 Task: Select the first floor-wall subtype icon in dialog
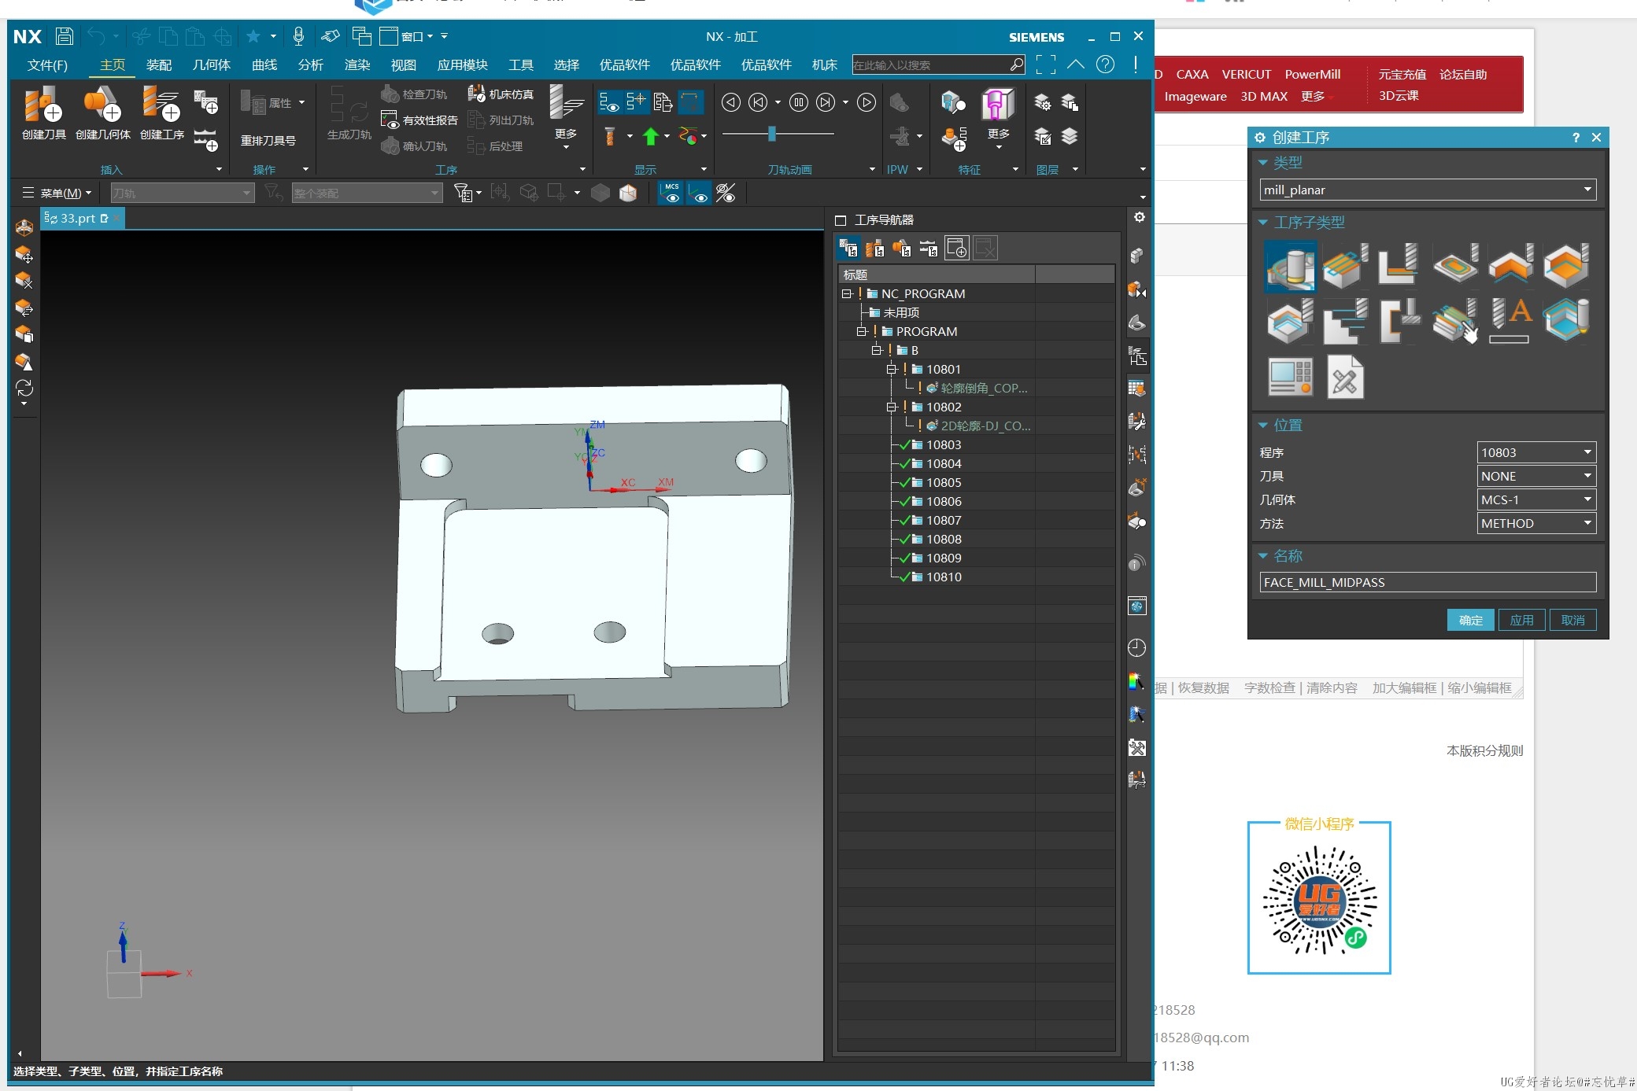pos(1291,266)
